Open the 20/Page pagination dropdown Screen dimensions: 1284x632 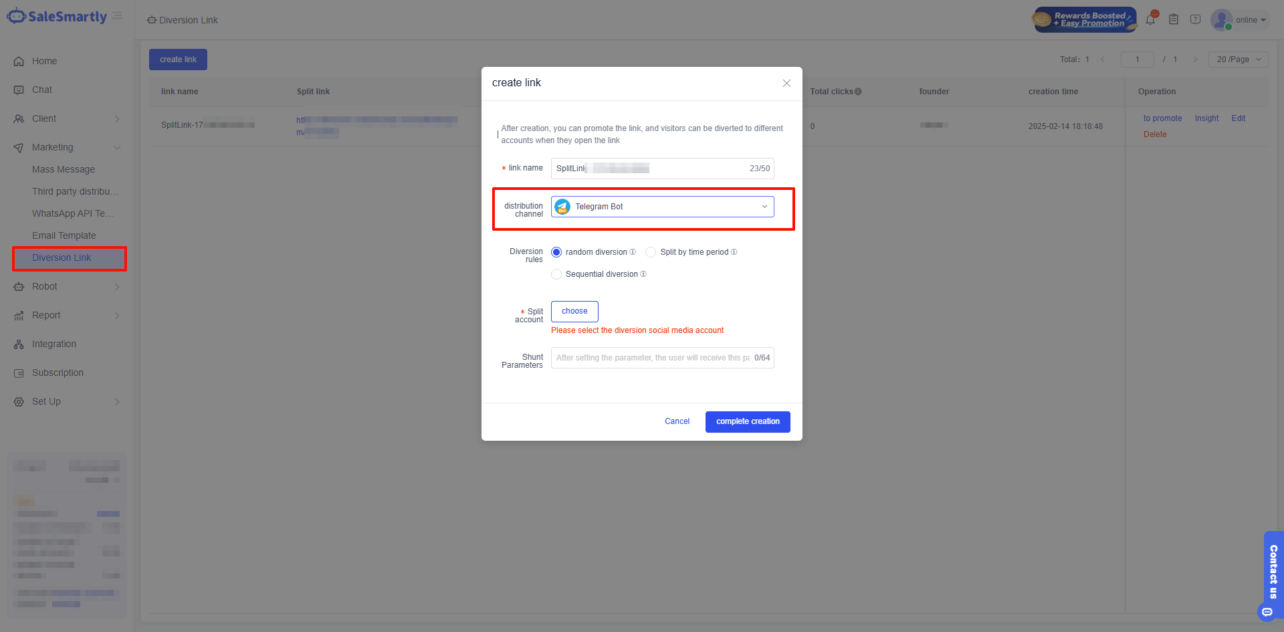(1238, 60)
